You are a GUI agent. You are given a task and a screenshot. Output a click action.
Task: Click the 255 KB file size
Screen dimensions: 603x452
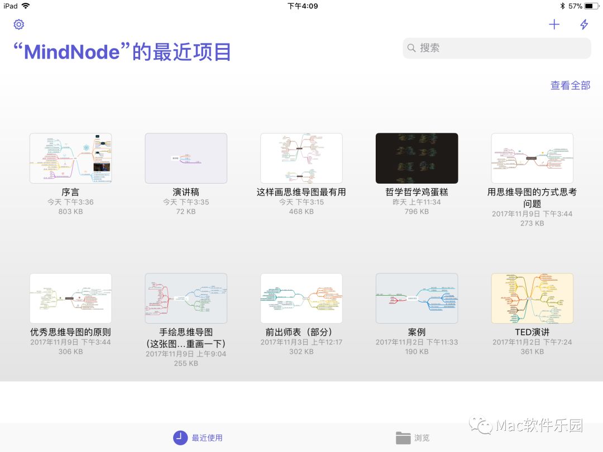tap(186, 364)
